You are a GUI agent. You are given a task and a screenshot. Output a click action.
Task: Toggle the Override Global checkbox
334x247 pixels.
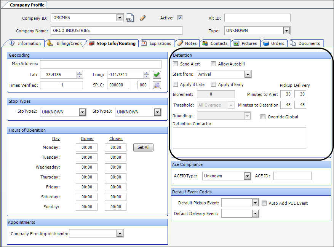point(263,117)
